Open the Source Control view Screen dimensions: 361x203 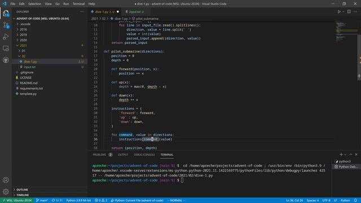[x=6, y=25]
